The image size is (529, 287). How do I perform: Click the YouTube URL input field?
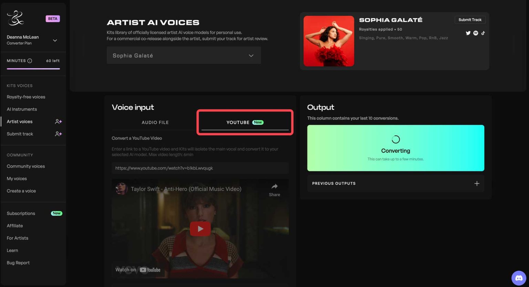[200, 168]
